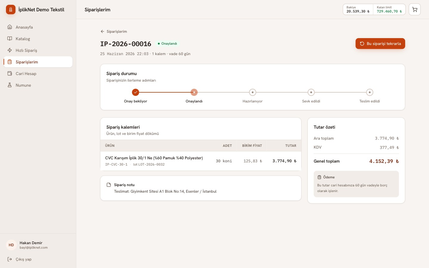Click the Çıkış yap logout icon
Screen dimensions: 429x268
point(10,259)
